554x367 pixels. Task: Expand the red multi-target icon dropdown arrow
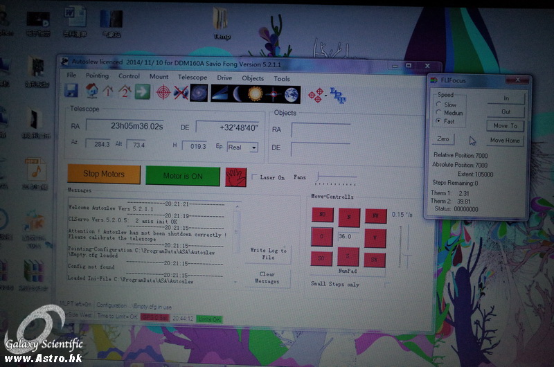327,95
